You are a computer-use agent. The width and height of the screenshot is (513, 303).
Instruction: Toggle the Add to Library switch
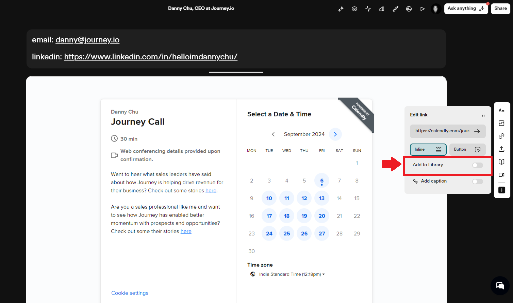(478, 165)
